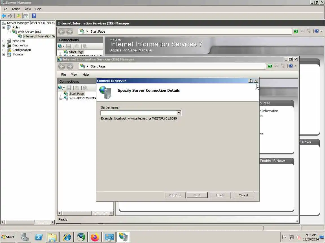Click foreground Connections panel horizontal scrollbar right arrow

coord(111,213)
